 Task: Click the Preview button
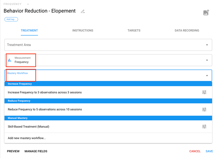[13, 151]
